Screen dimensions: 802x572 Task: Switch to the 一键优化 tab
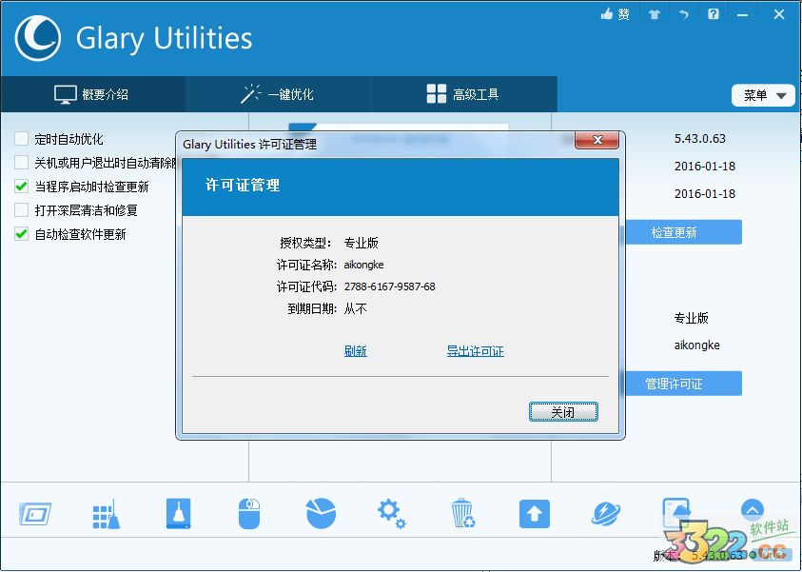(278, 94)
